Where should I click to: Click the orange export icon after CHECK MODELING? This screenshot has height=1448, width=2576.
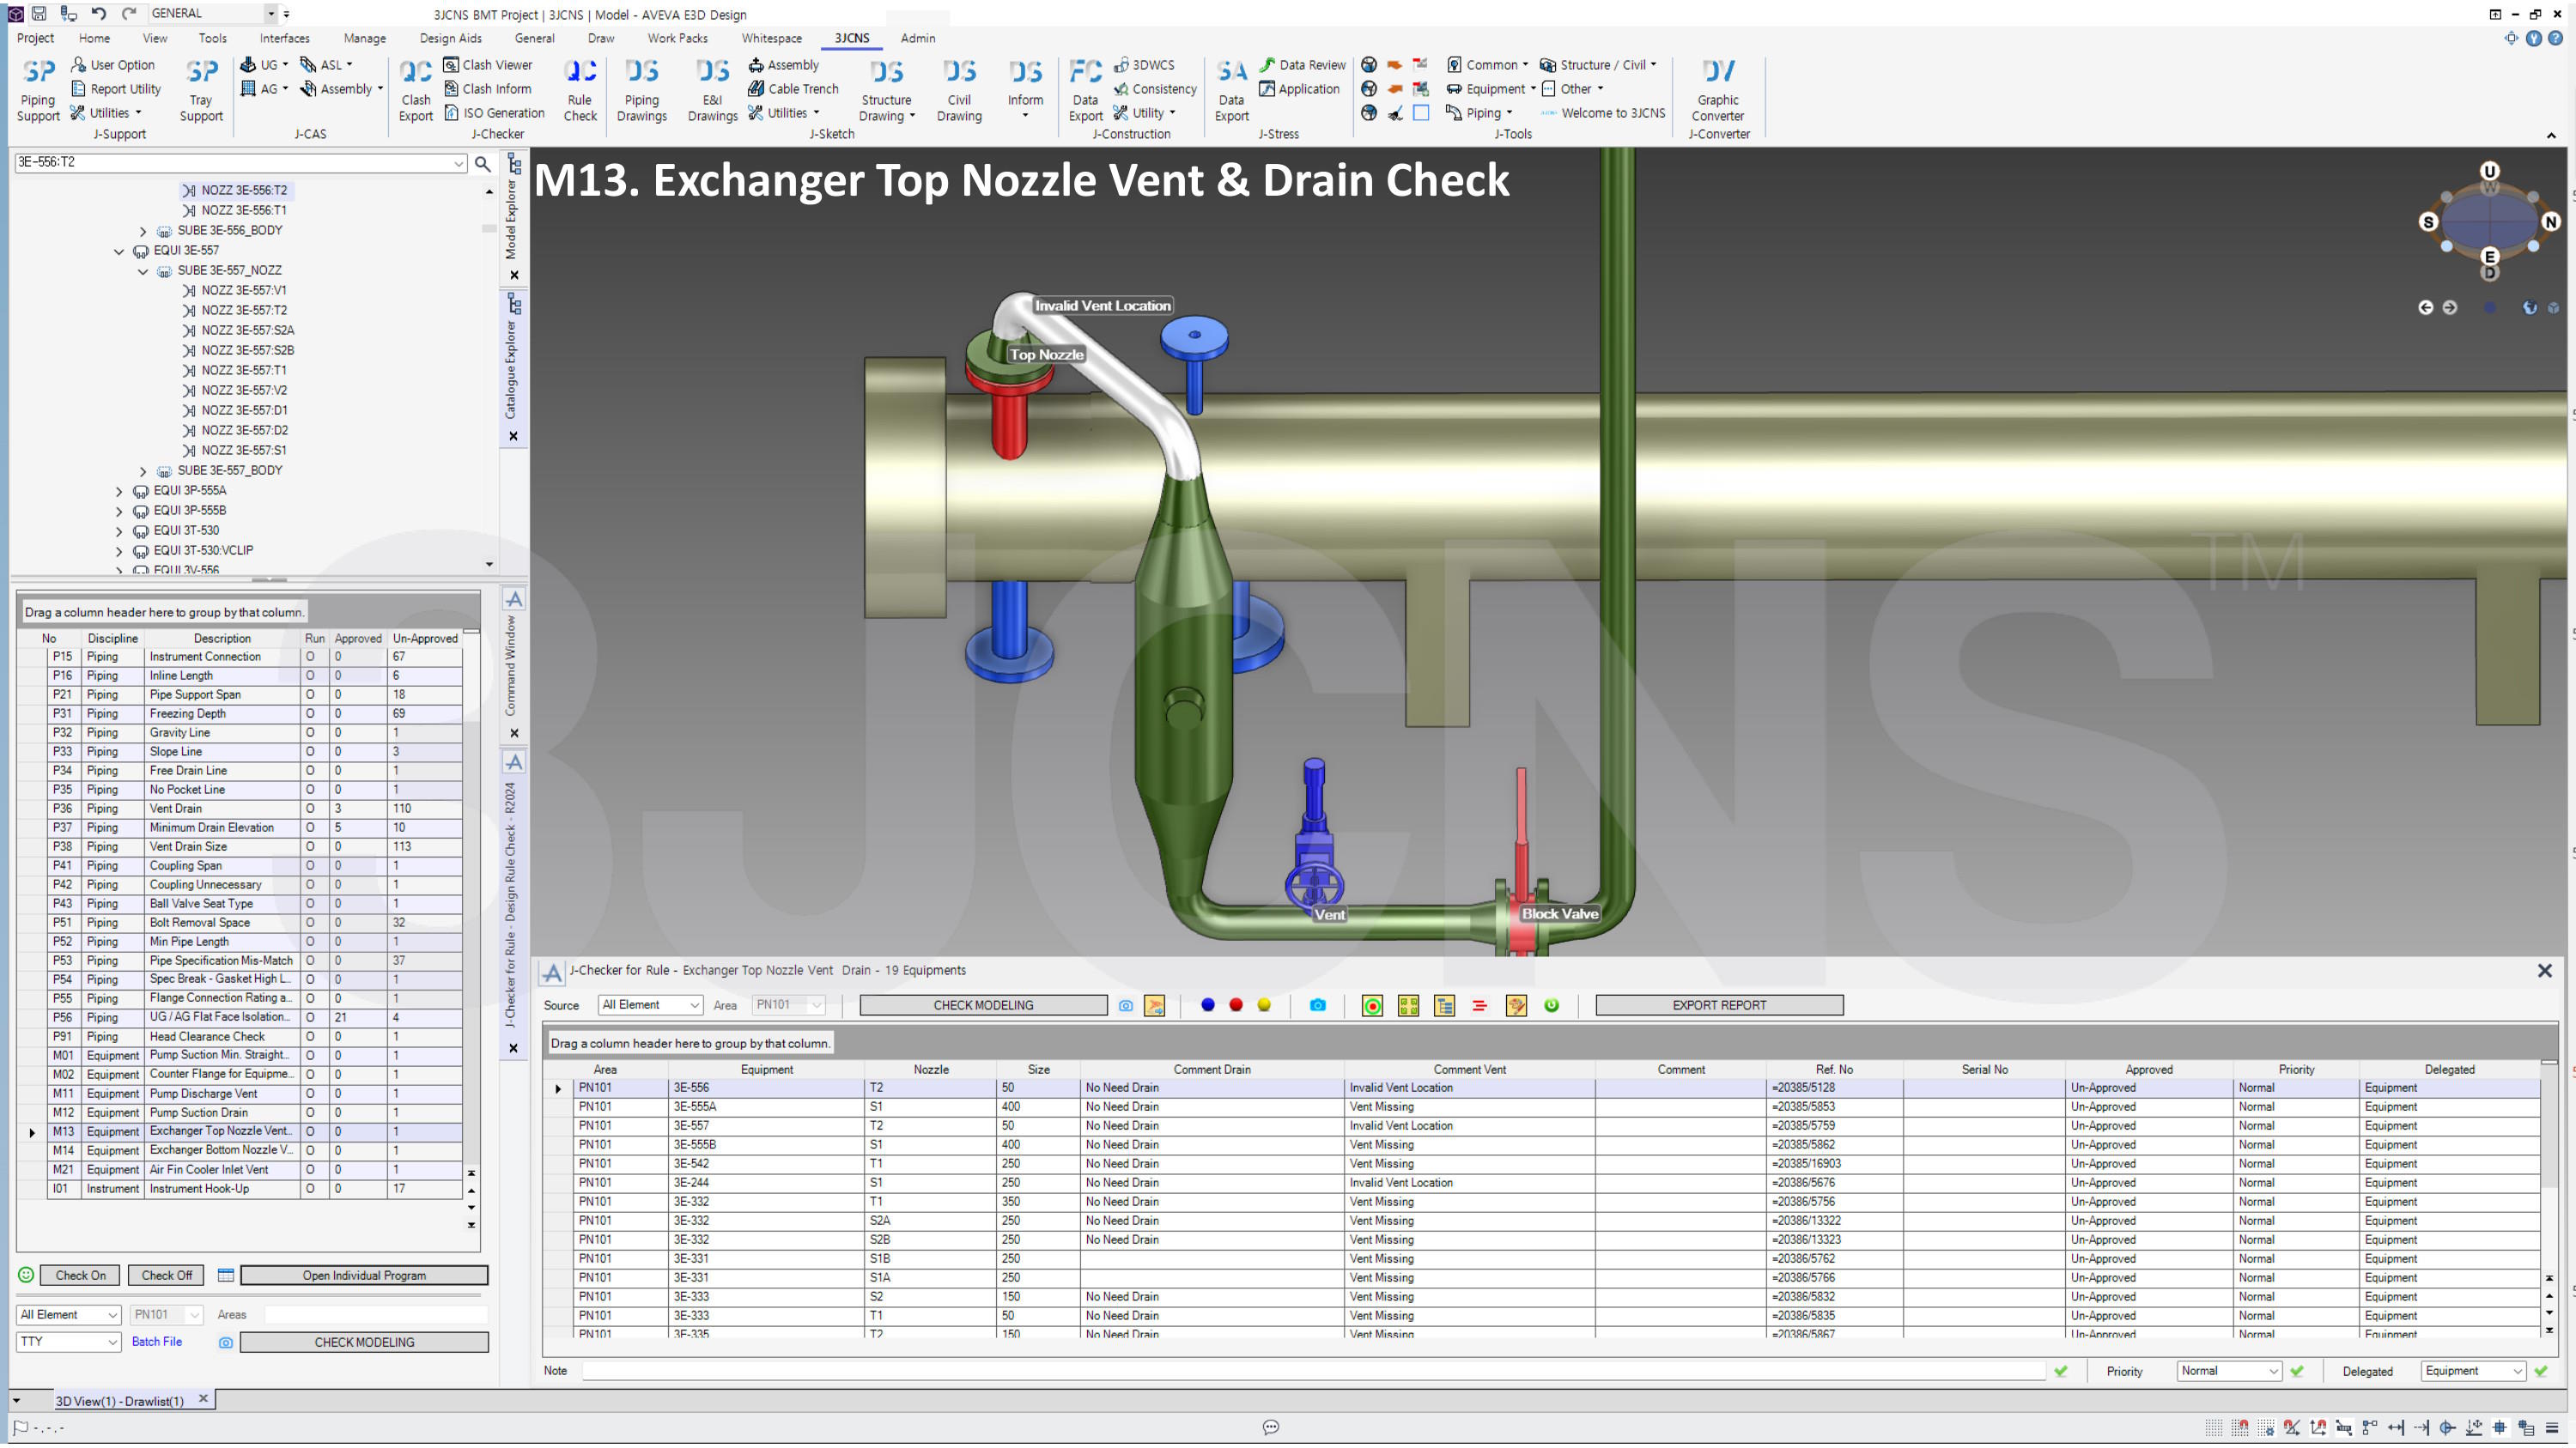[x=1154, y=1006]
